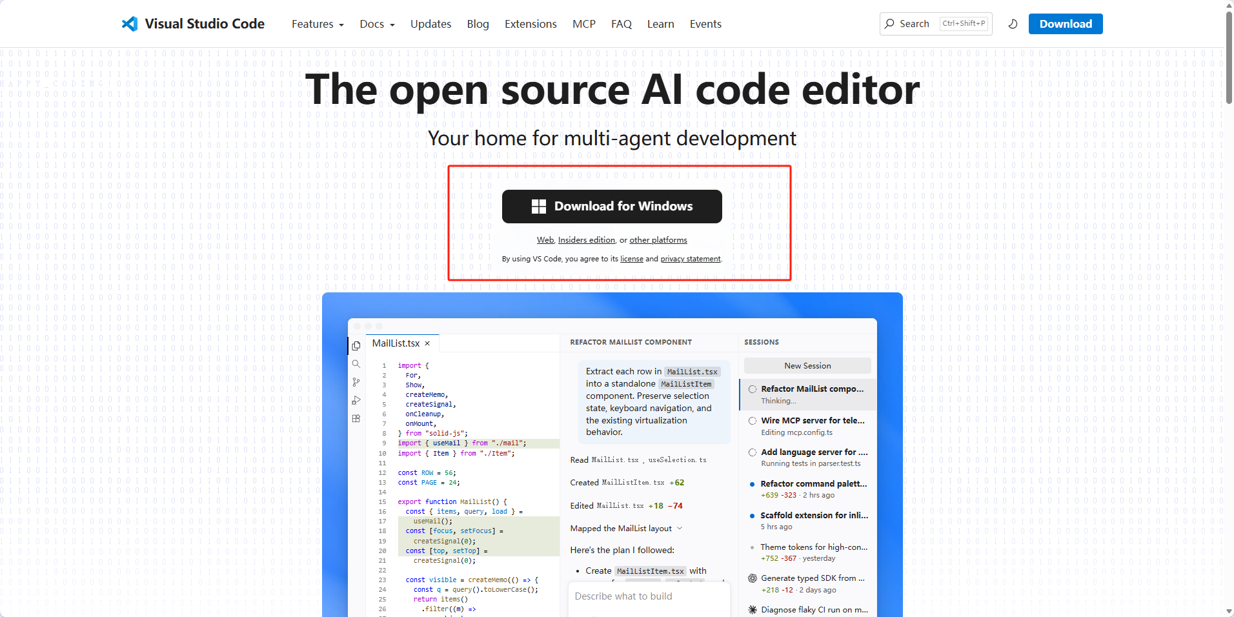Focus the Search box in the header

click(x=936, y=24)
